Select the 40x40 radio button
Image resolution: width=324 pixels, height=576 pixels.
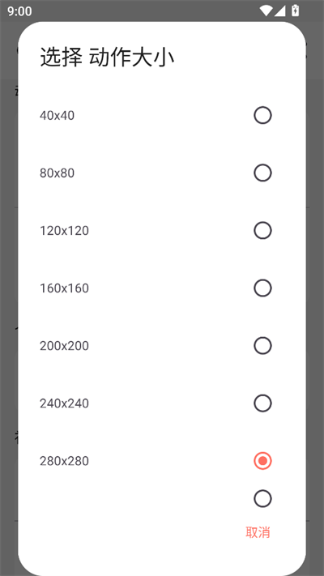pyautogui.click(x=262, y=115)
